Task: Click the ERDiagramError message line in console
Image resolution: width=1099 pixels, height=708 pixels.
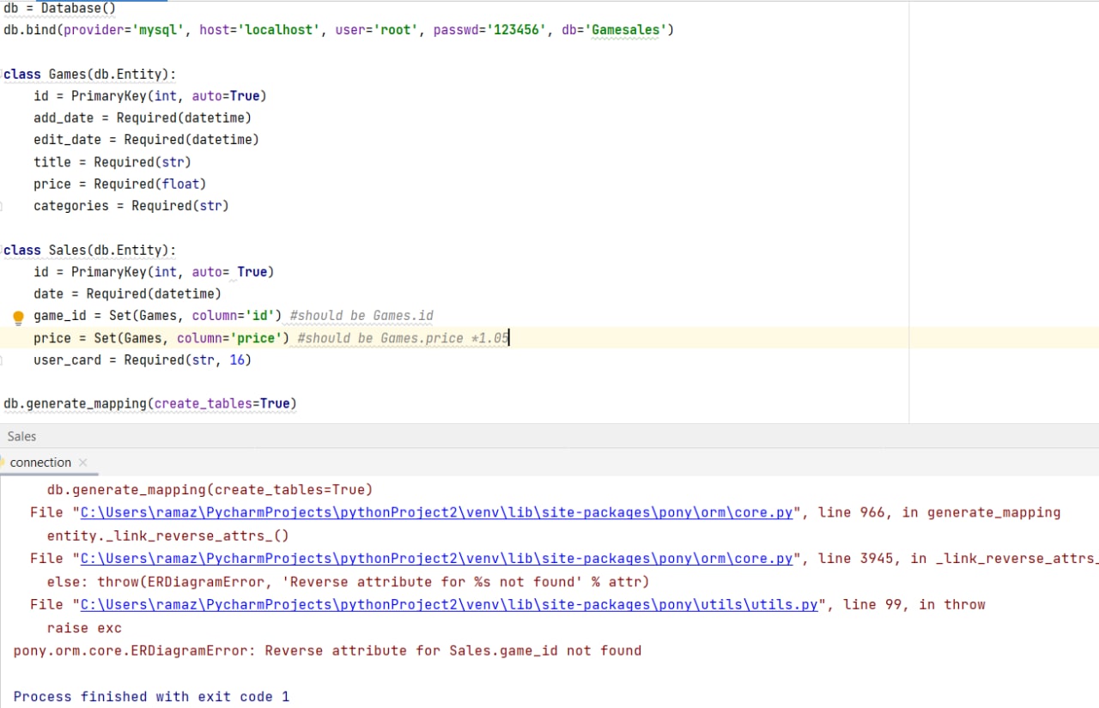Action: coord(327,651)
